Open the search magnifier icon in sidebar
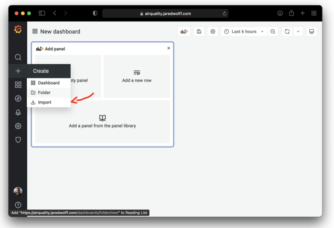This screenshot has width=334, height=228. click(x=18, y=57)
